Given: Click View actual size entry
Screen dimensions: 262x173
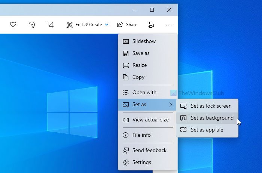Looking at the screenshot, I should 150,120.
